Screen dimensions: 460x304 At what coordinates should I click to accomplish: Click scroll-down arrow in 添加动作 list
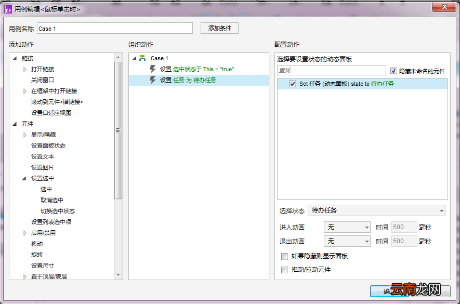pos(118,275)
